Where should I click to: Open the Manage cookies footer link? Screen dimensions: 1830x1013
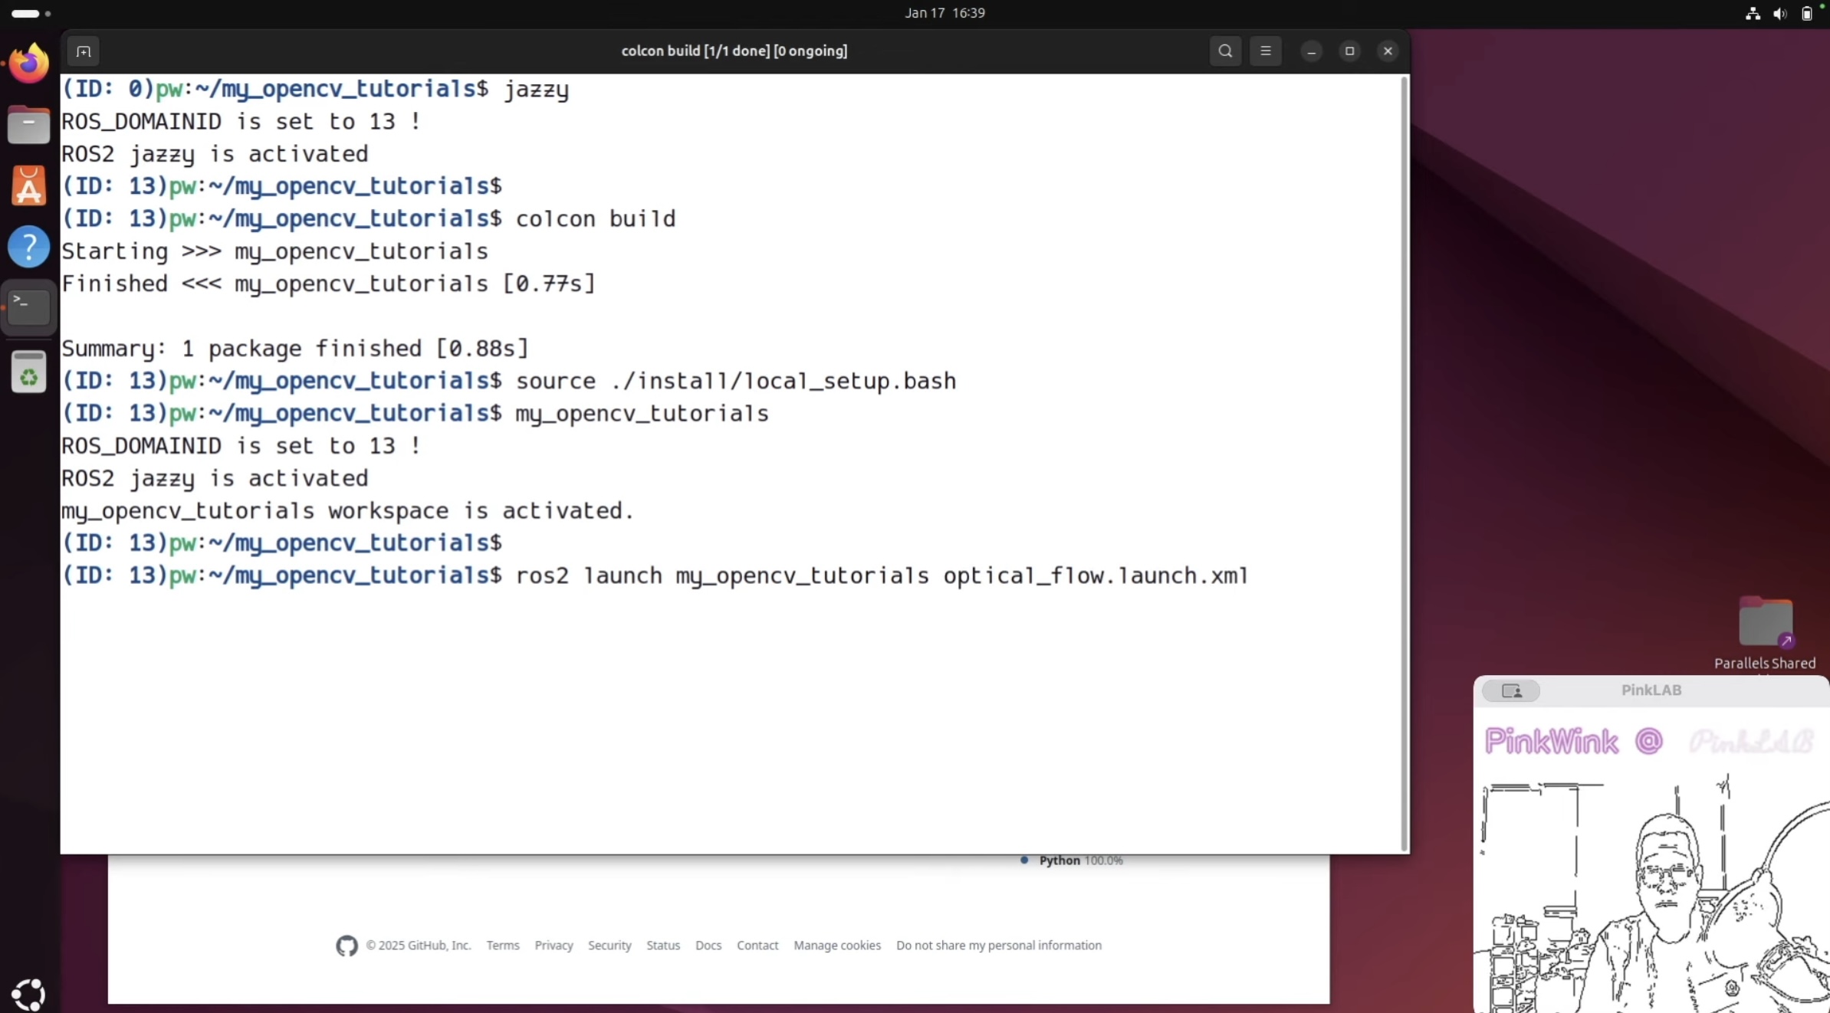coord(837,945)
